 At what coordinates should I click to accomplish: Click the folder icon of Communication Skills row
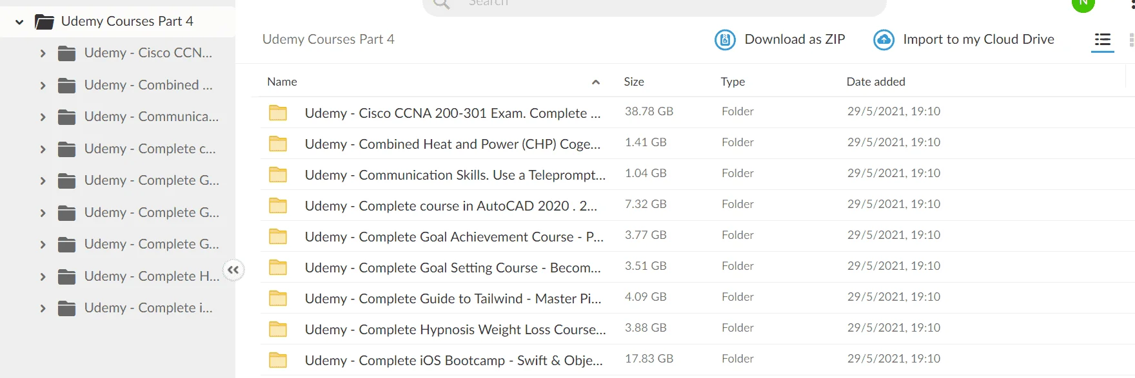tap(278, 175)
